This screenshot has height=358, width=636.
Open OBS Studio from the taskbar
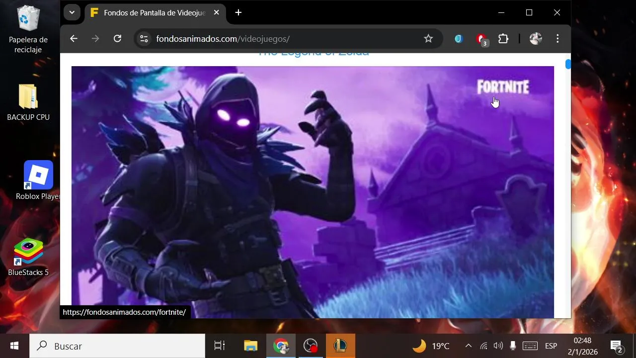311,346
